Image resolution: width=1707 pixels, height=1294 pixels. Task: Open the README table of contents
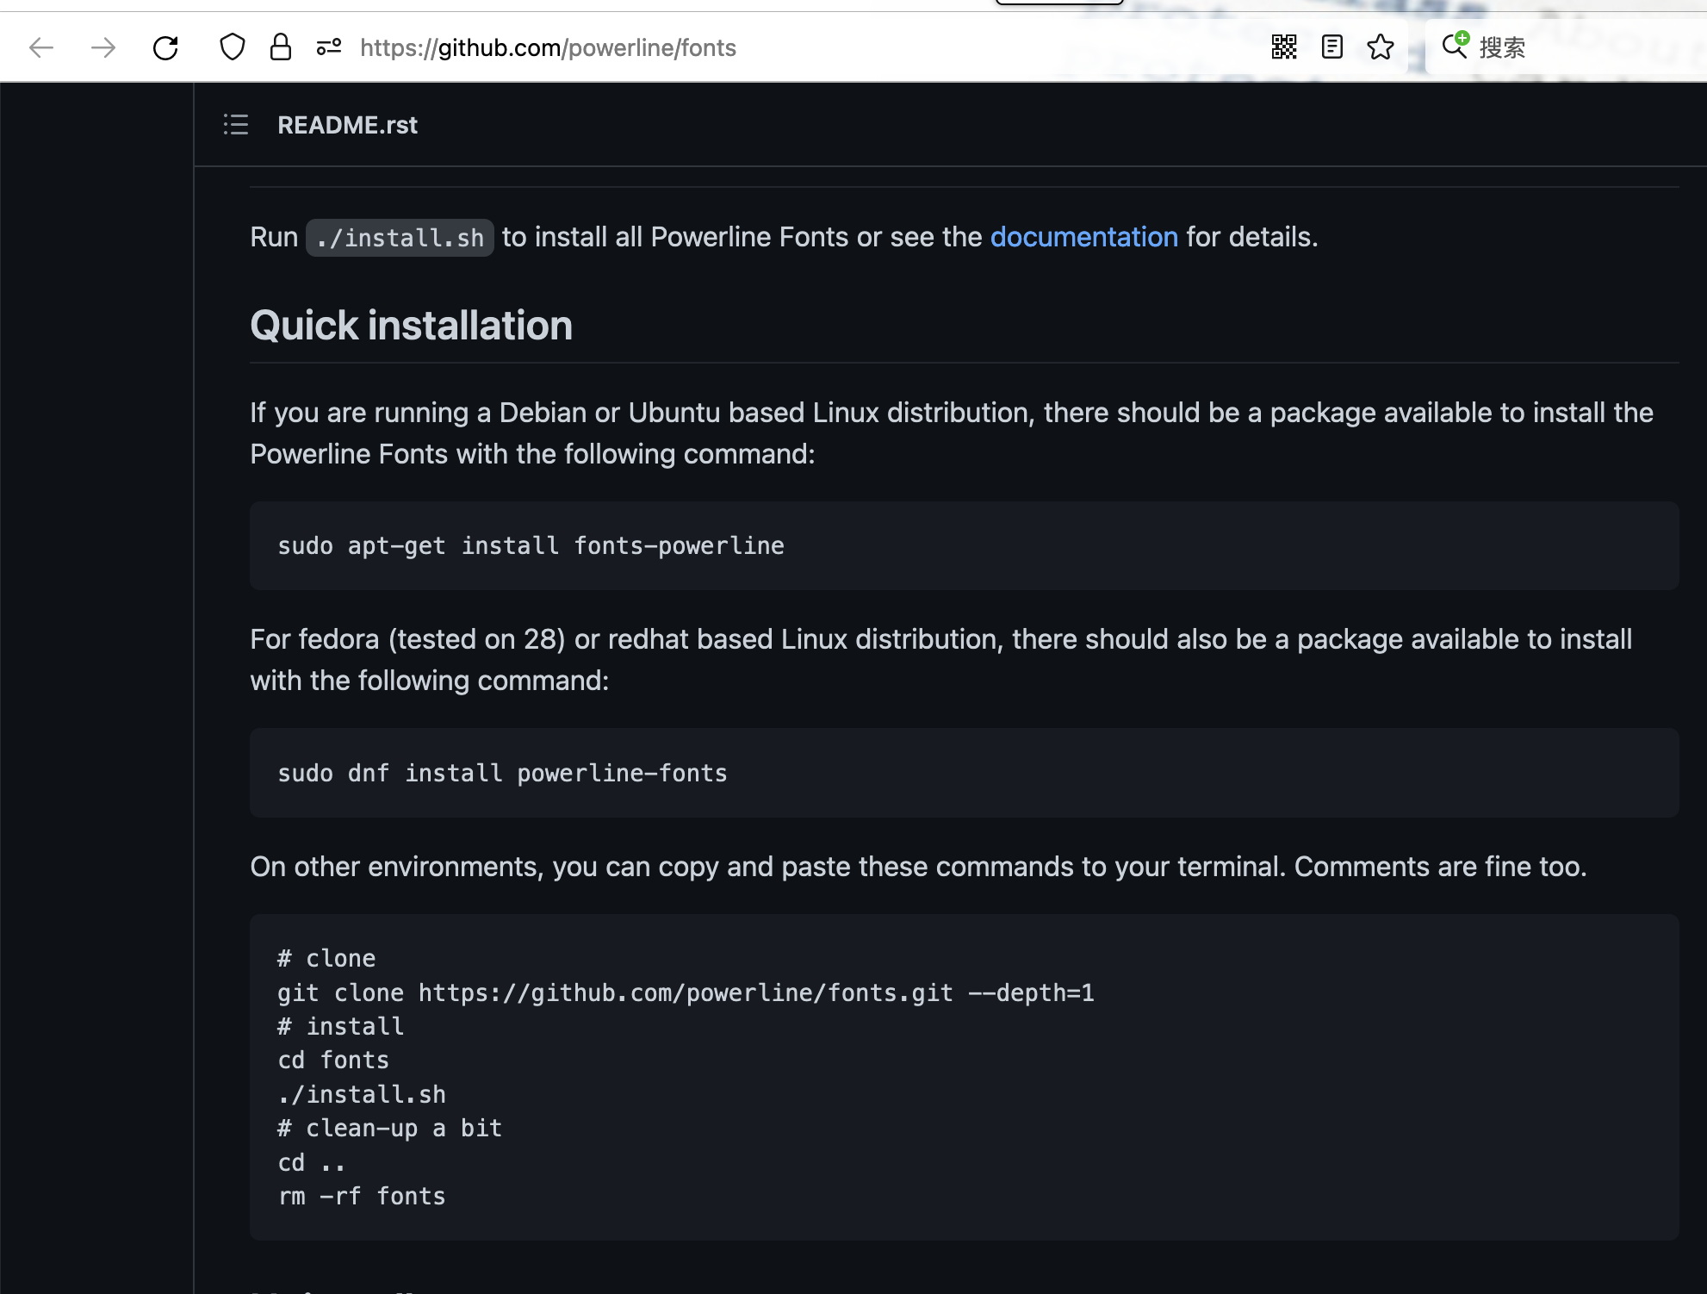click(236, 125)
